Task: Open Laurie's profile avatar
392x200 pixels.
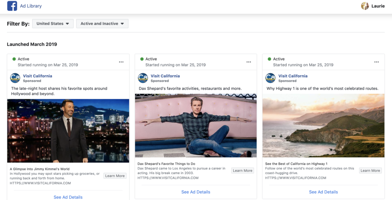Action: [x=365, y=6]
